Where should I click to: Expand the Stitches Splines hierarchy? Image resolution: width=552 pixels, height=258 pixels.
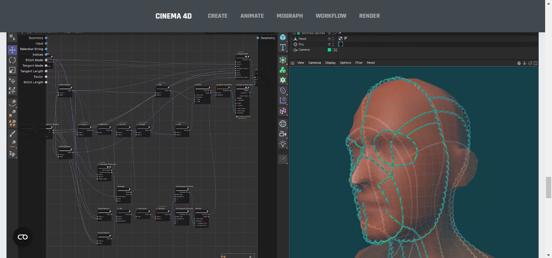294,33
